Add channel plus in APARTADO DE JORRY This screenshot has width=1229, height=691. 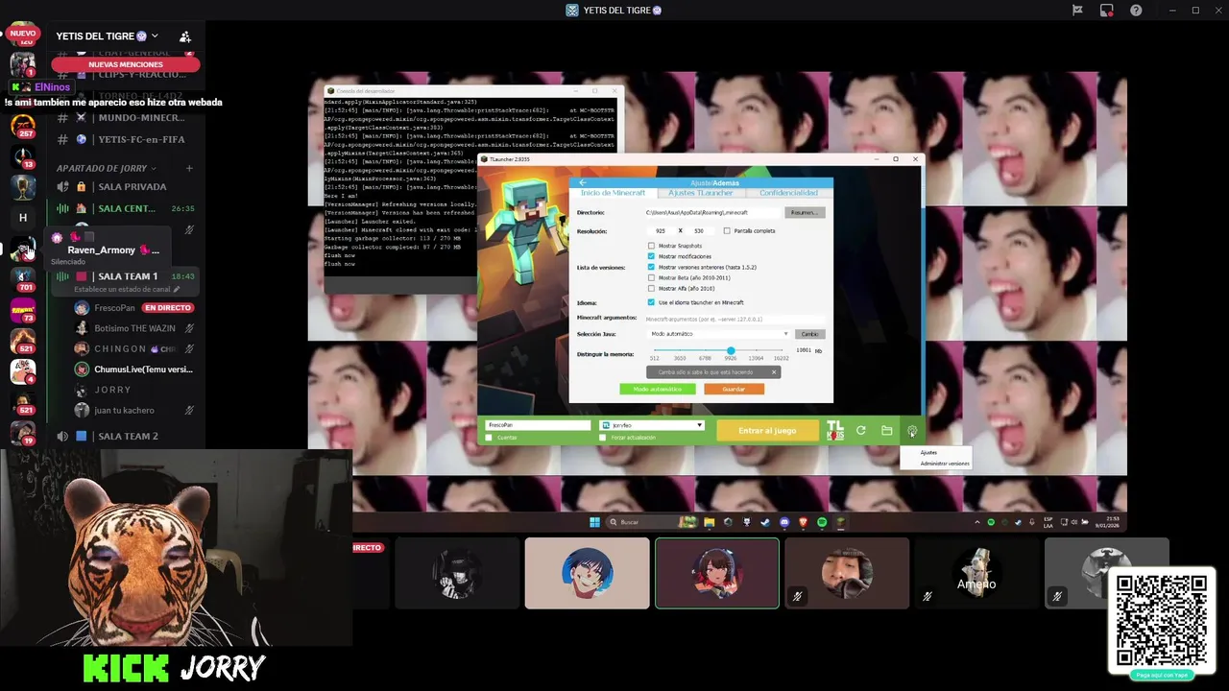189,168
